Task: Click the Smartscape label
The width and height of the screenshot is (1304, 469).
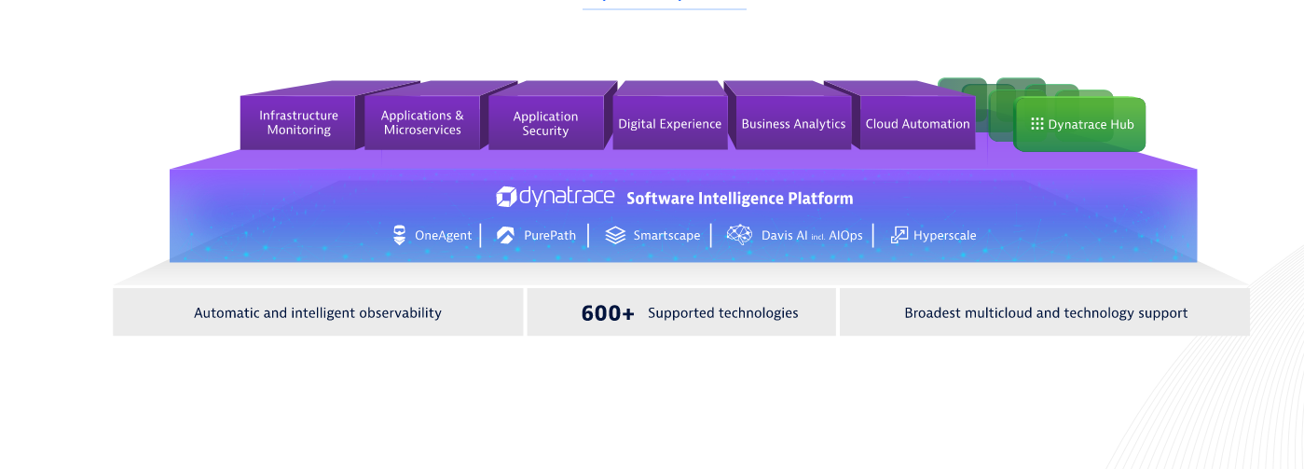Action: [x=666, y=236]
